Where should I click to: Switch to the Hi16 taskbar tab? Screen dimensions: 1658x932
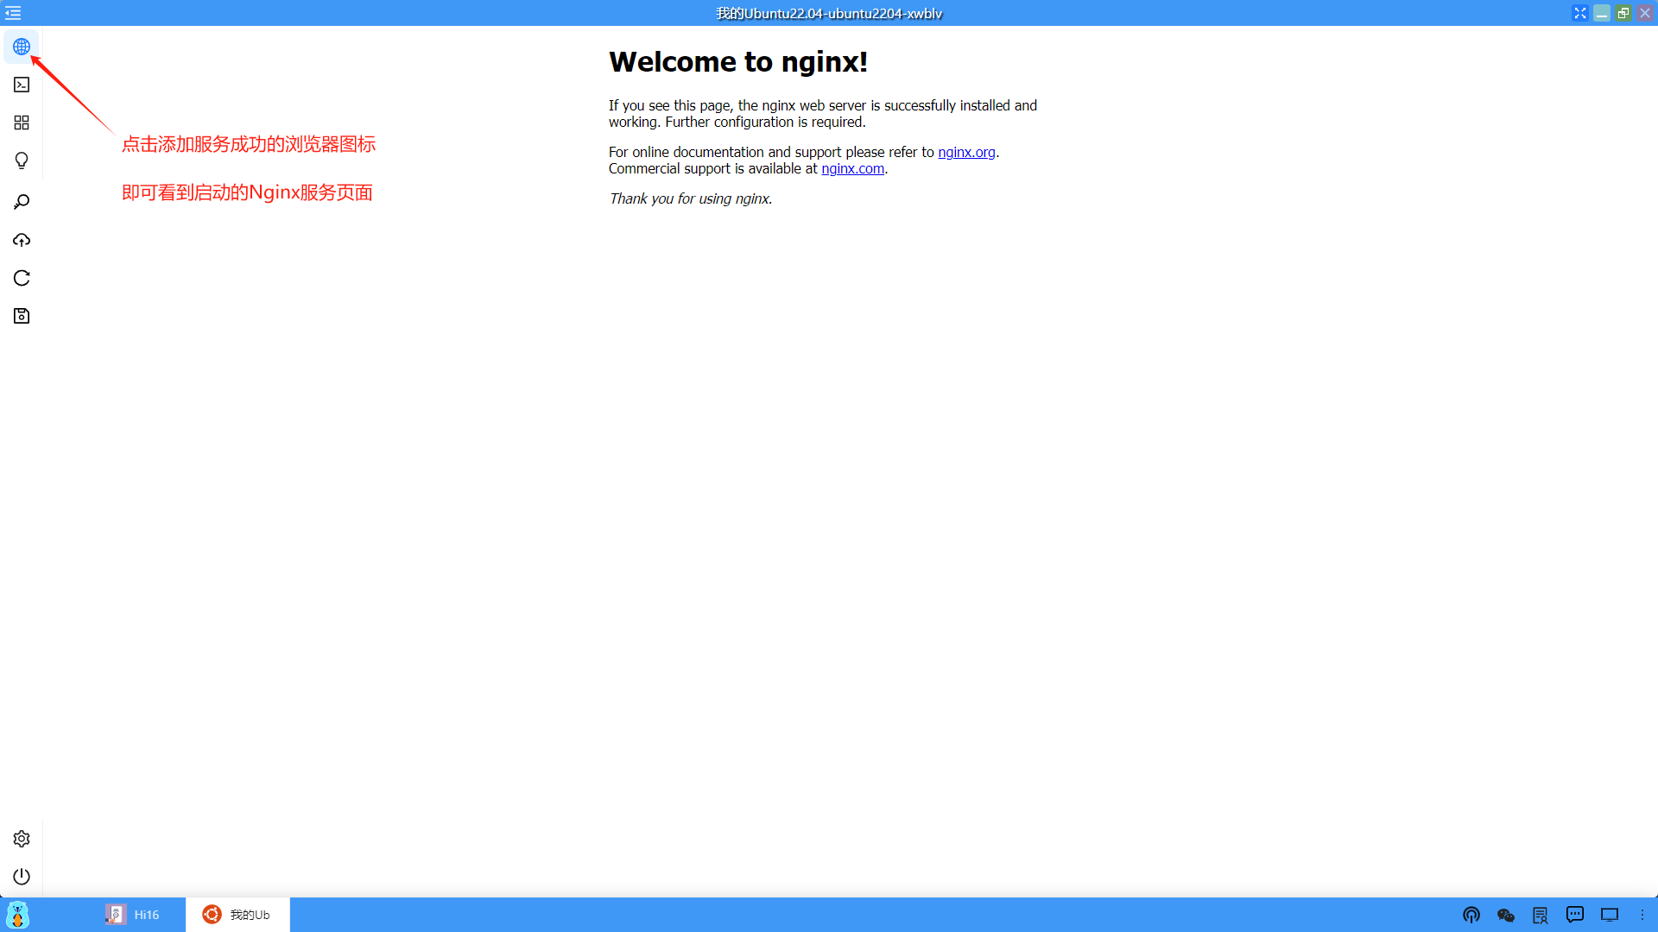coord(133,915)
